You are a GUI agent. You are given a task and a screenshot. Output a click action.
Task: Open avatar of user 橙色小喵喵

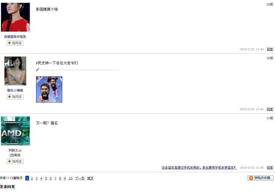[15, 71]
